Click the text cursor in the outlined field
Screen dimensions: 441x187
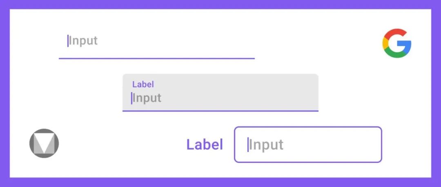[248, 145]
